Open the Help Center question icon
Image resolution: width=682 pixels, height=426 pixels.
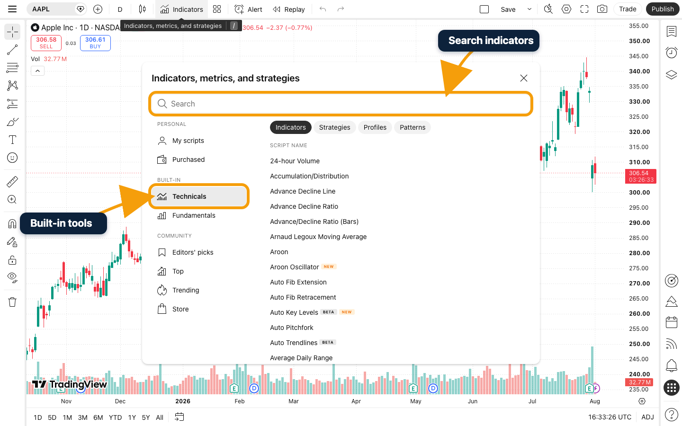coord(671,415)
